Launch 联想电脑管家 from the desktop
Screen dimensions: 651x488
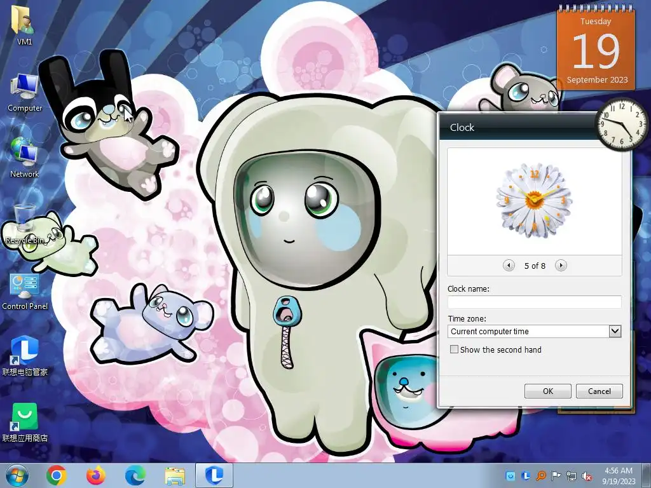pyautogui.click(x=25, y=356)
